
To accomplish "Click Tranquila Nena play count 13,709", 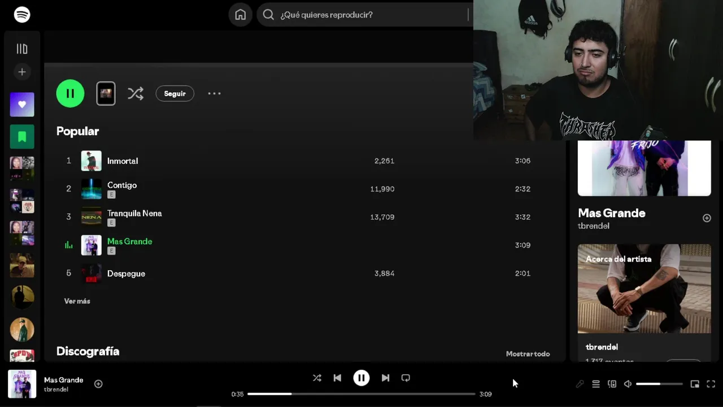I will coord(382,217).
